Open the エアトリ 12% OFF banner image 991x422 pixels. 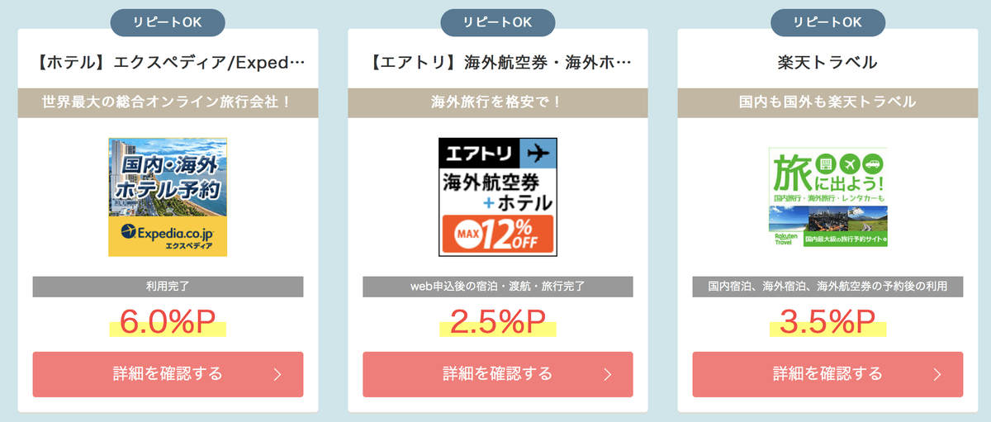[x=498, y=197]
